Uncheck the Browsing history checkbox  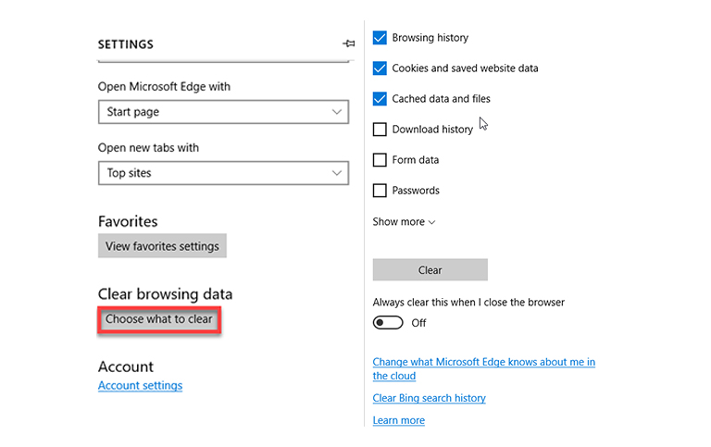tap(380, 38)
